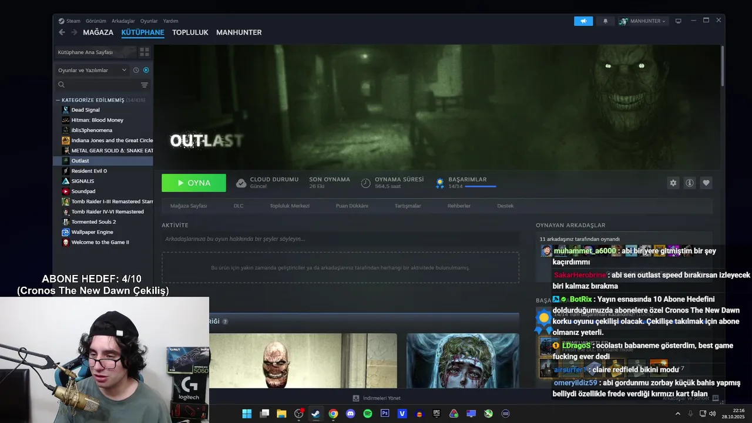Go forward with the Steam forward arrow
This screenshot has height=423, width=752.
pyautogui.click(x=74, y=32)
